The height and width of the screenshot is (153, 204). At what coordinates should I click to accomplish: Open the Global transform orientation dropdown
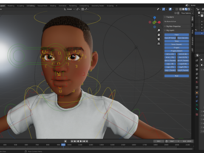pos(69,9)
